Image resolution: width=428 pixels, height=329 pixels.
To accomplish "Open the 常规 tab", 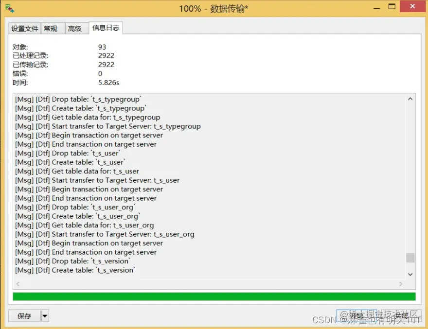I will click(53, 28).
